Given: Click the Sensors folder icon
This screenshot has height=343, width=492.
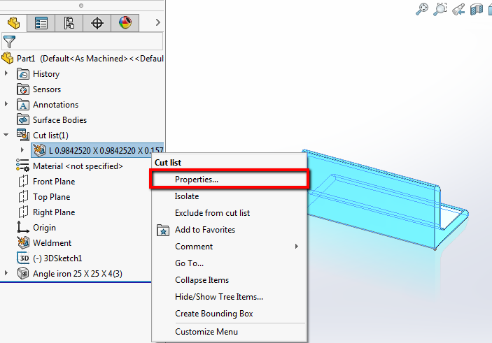Looking at the screenshot, I should pos(23,89).
